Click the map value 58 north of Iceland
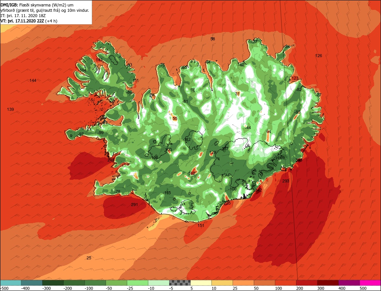Image resolution: width=381 pixels, height=291 pixels. (x=213, y=39)
